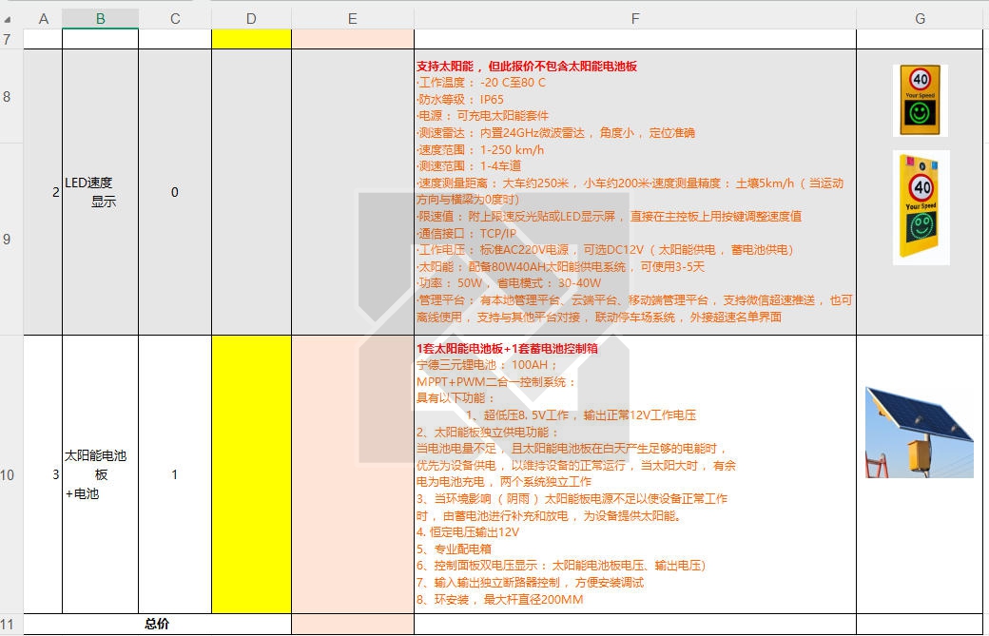Click the yellow cell in row 10
Viewport: 989px width, 636px height.
pyautogui.click(x=251, y=474)
